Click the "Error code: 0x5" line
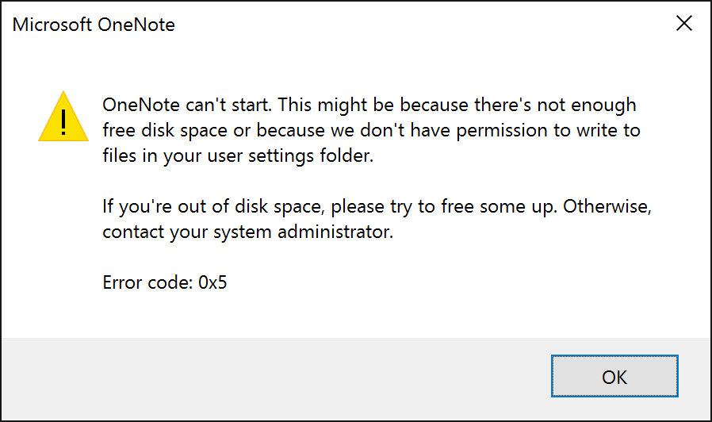This screenshot has height=422, width=712. pyautogui.click(x=165, y=282)
